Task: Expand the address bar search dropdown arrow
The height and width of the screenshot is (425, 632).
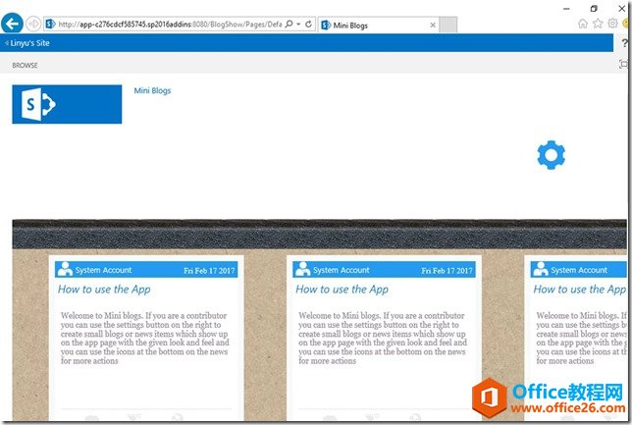Action: coord(297,24)
